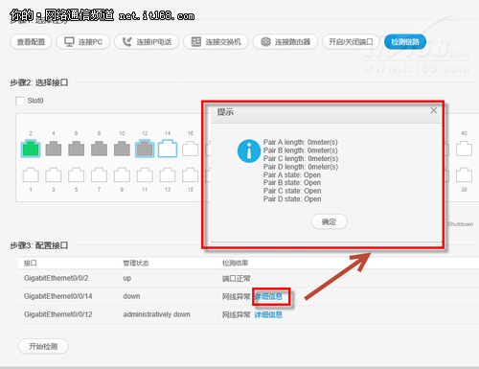Open 详细信息 link for GigabitEthernet0/0/12
The height and width of the screenshot is (369, 479).
point(268,315)
